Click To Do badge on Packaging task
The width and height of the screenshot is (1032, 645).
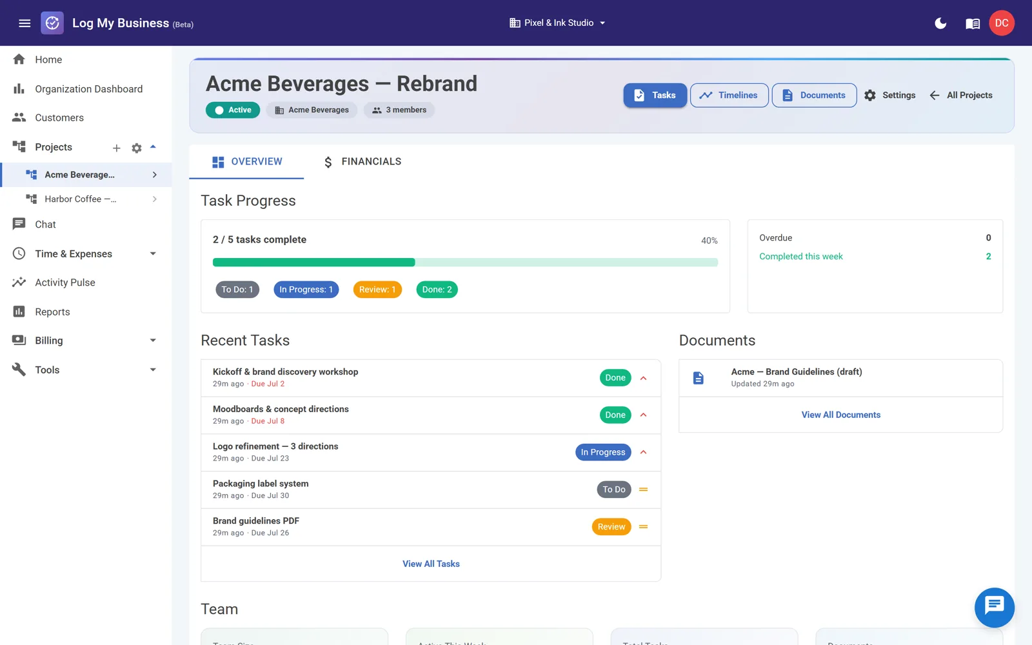(614, 490)
